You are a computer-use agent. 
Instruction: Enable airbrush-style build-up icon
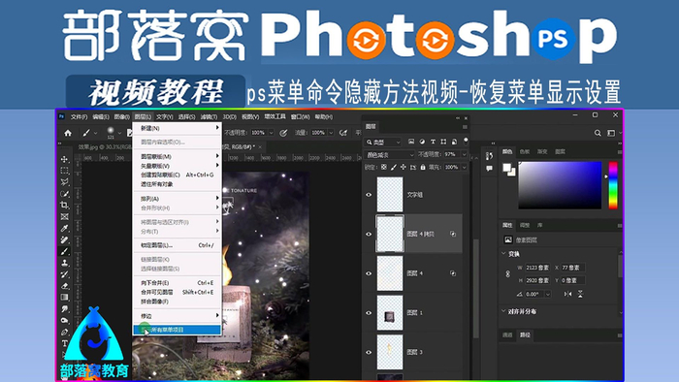click(343, 133)
